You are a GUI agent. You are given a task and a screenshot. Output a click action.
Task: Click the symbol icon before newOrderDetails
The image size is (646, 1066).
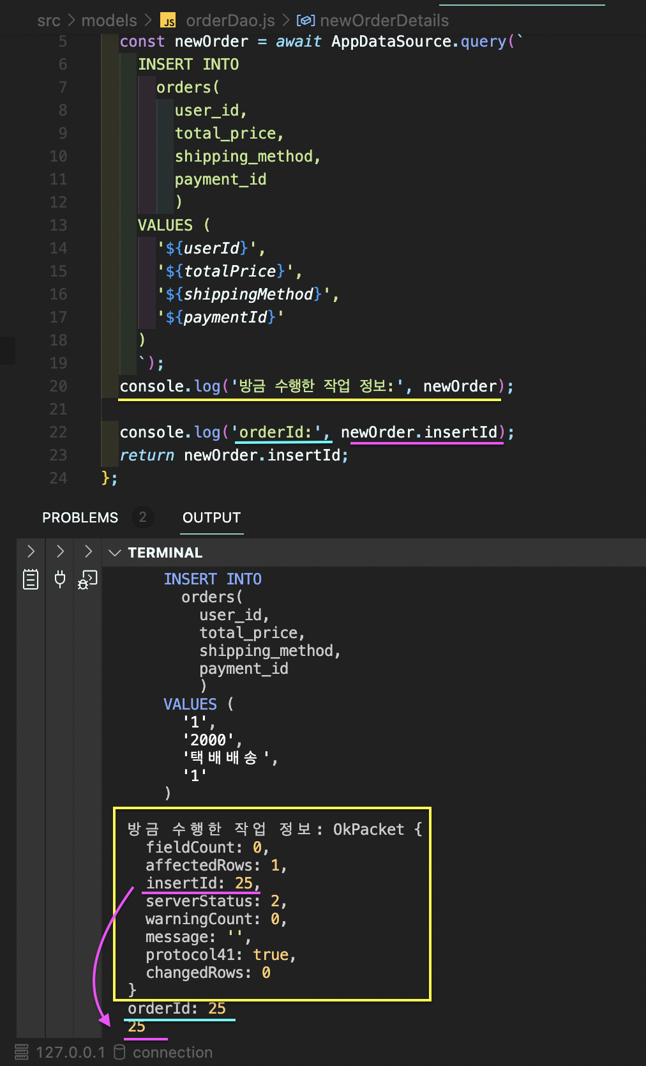click(x=306, y=20)
